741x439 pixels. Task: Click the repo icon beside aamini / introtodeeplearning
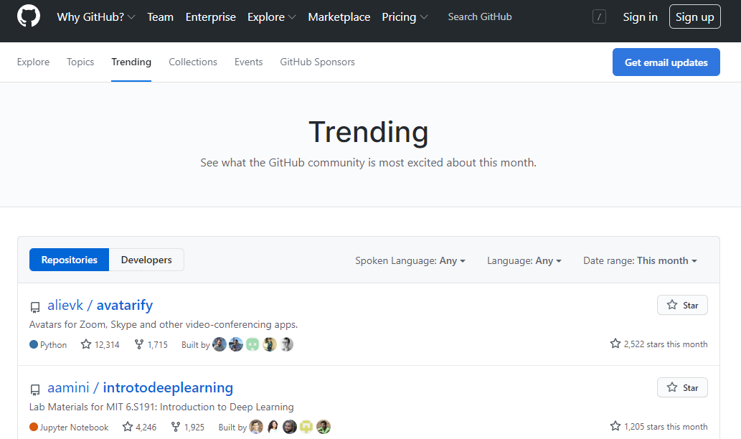35,390
